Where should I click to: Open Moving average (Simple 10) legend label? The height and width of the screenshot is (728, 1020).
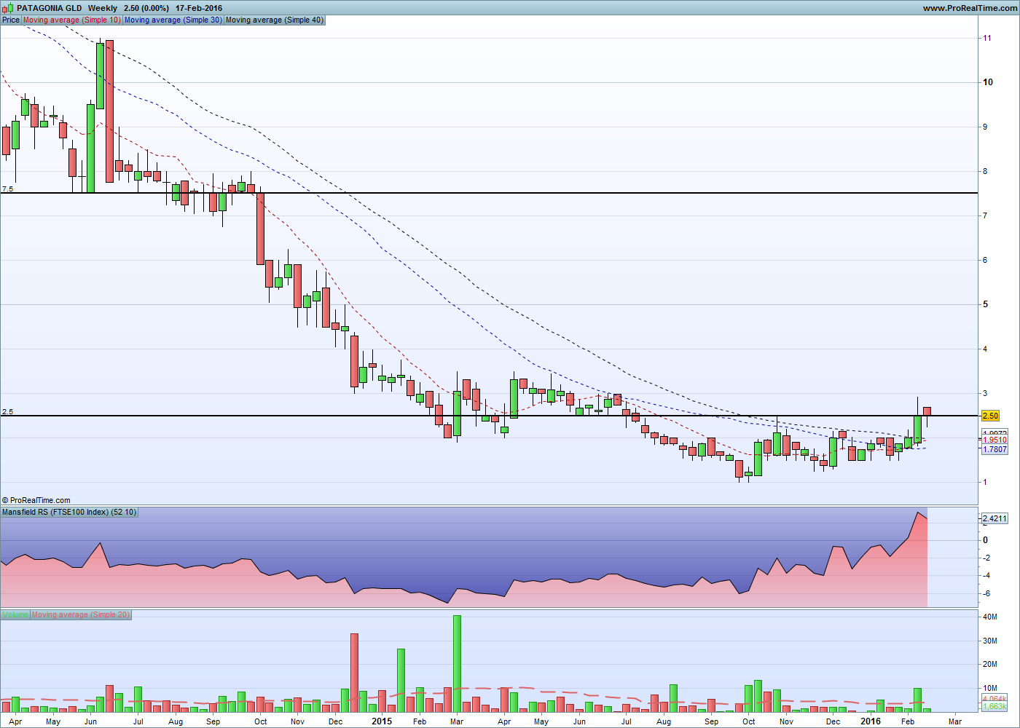[x=72, y=20]
